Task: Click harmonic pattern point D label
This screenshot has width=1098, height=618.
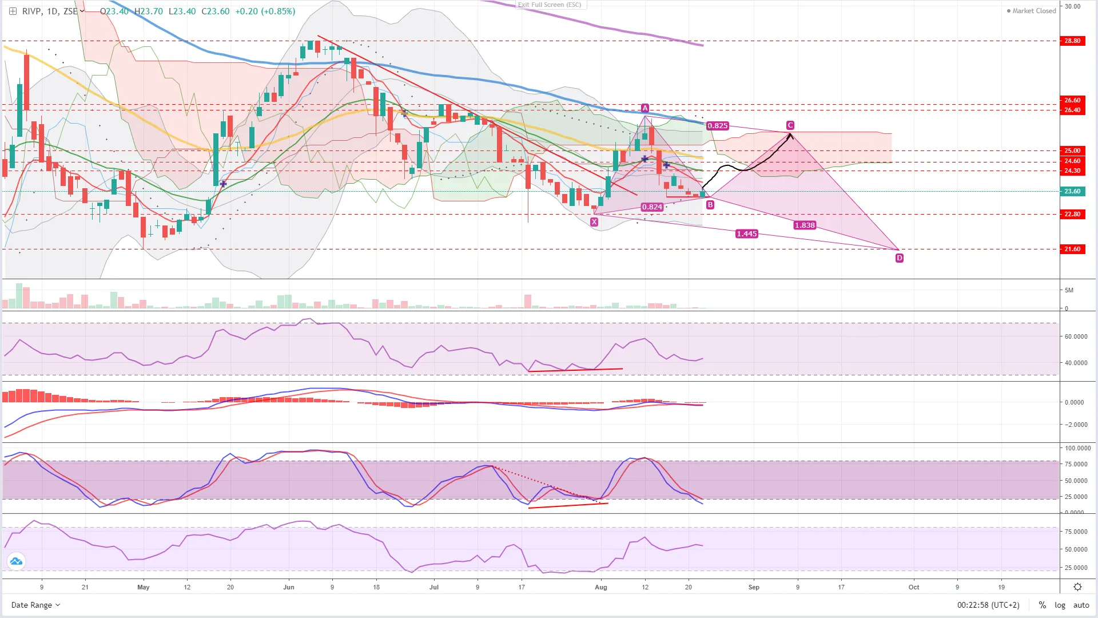Action: click(x=899, y=258)
